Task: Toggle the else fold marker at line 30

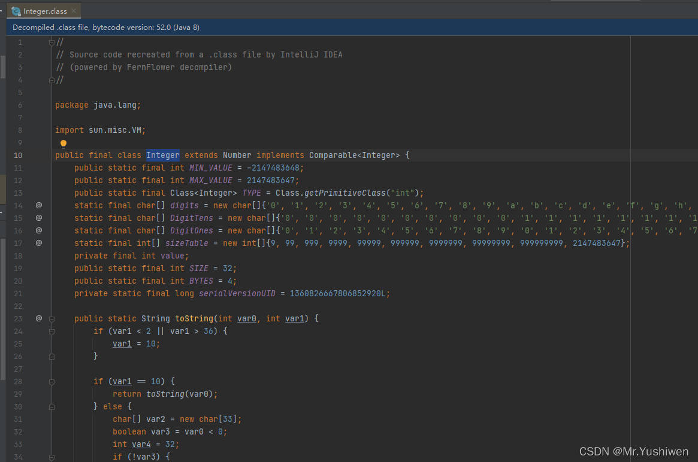Action: [x=52, y=407]
